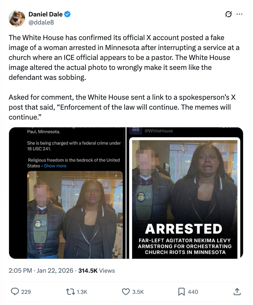Click the 440 bookmarks count
The image size is (253, 305).
pyautogui.click(x=193, y=292)
